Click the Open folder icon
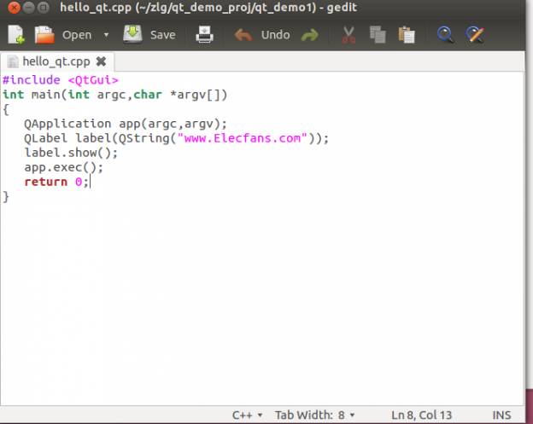The width and height of the screenshot is (533, 424). [x=44, y=35]
